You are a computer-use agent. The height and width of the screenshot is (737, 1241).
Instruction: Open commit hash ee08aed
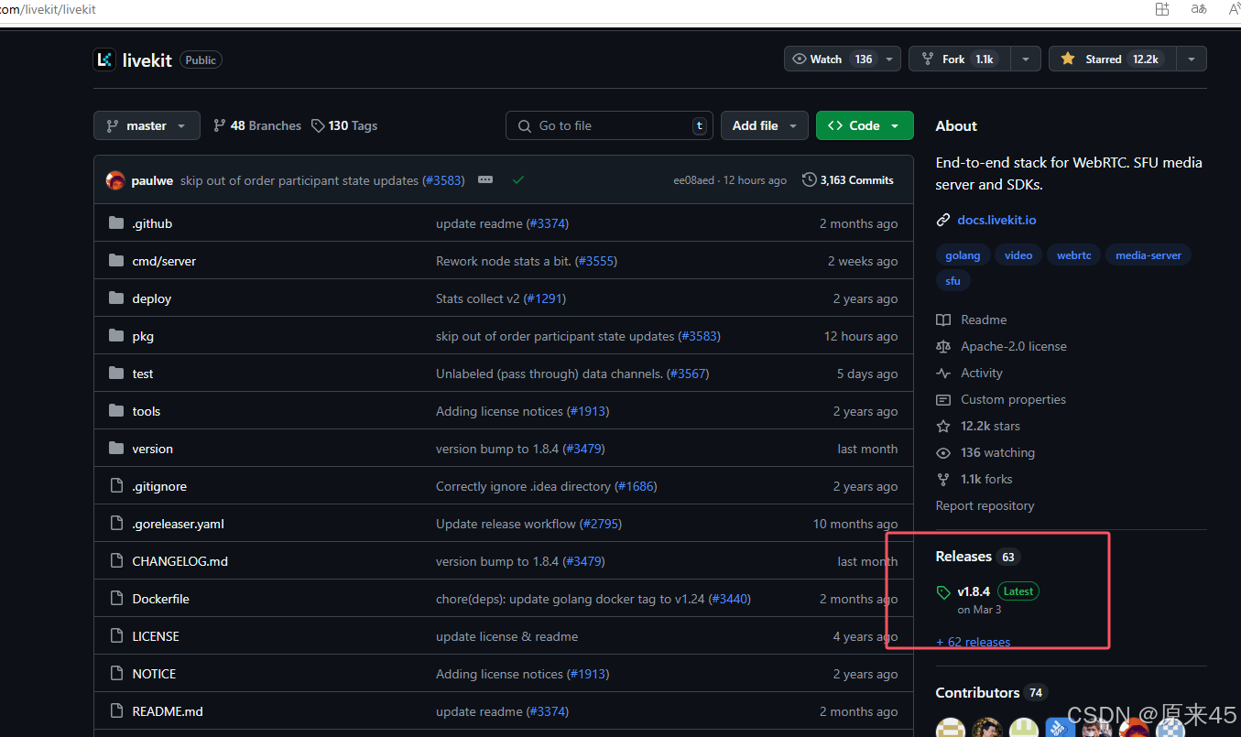point(695,180)
